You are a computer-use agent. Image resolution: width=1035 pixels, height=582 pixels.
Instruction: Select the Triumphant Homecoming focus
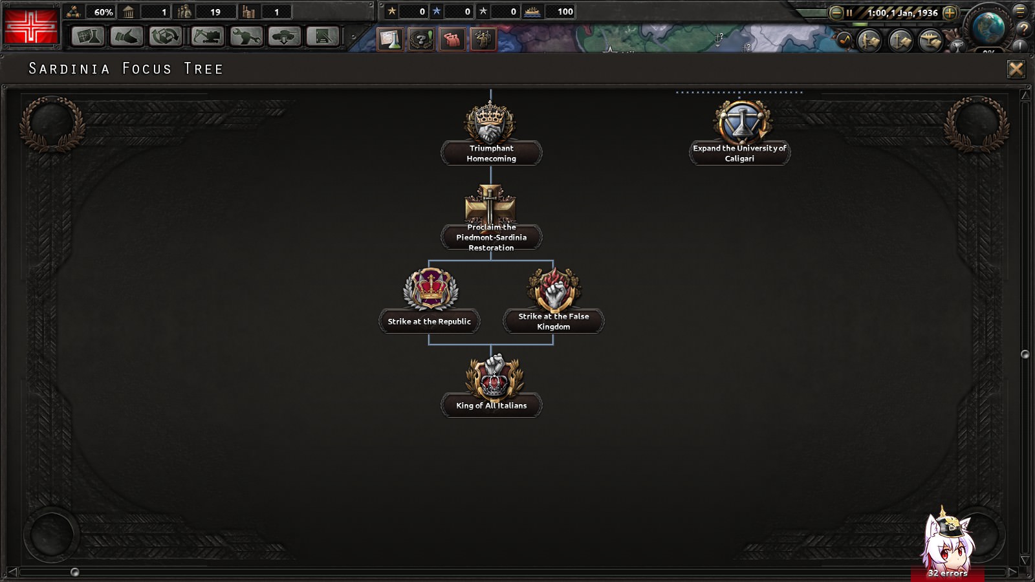(492, 153)
